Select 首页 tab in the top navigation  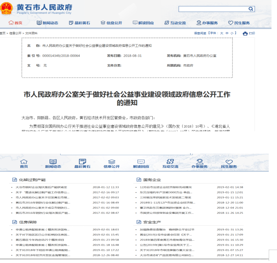[15, 23]
